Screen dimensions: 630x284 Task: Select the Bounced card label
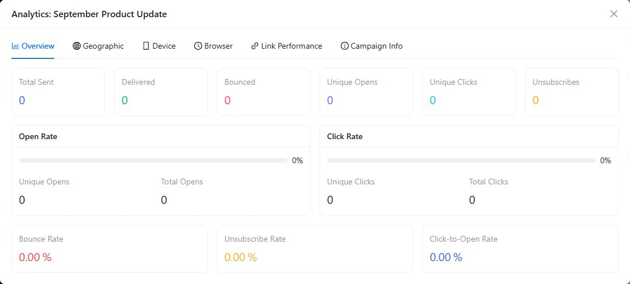pos(240,82)
